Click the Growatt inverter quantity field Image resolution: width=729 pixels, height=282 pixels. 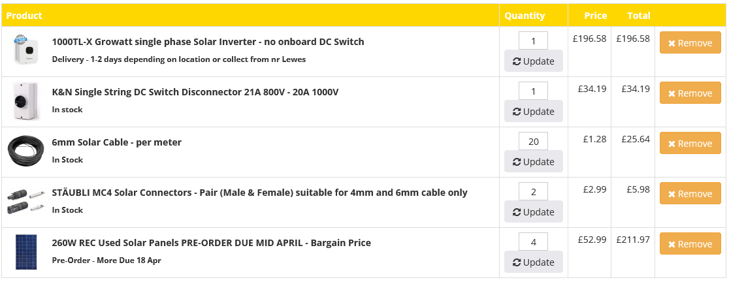tap(533, 40)
